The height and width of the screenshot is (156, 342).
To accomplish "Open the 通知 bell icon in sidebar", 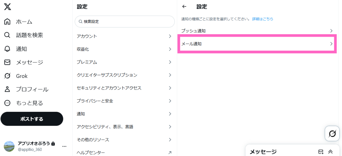I will coord(7,49).
